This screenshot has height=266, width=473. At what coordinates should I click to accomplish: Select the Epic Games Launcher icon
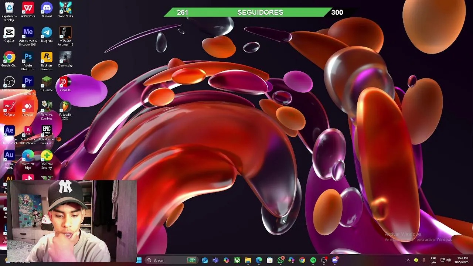tap(47, 135)
